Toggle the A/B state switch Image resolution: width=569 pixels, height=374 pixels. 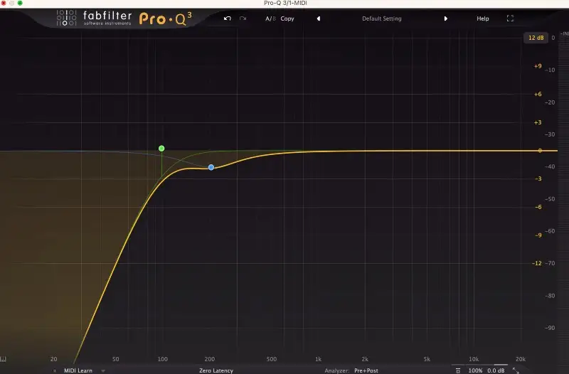tap(270, 18)
